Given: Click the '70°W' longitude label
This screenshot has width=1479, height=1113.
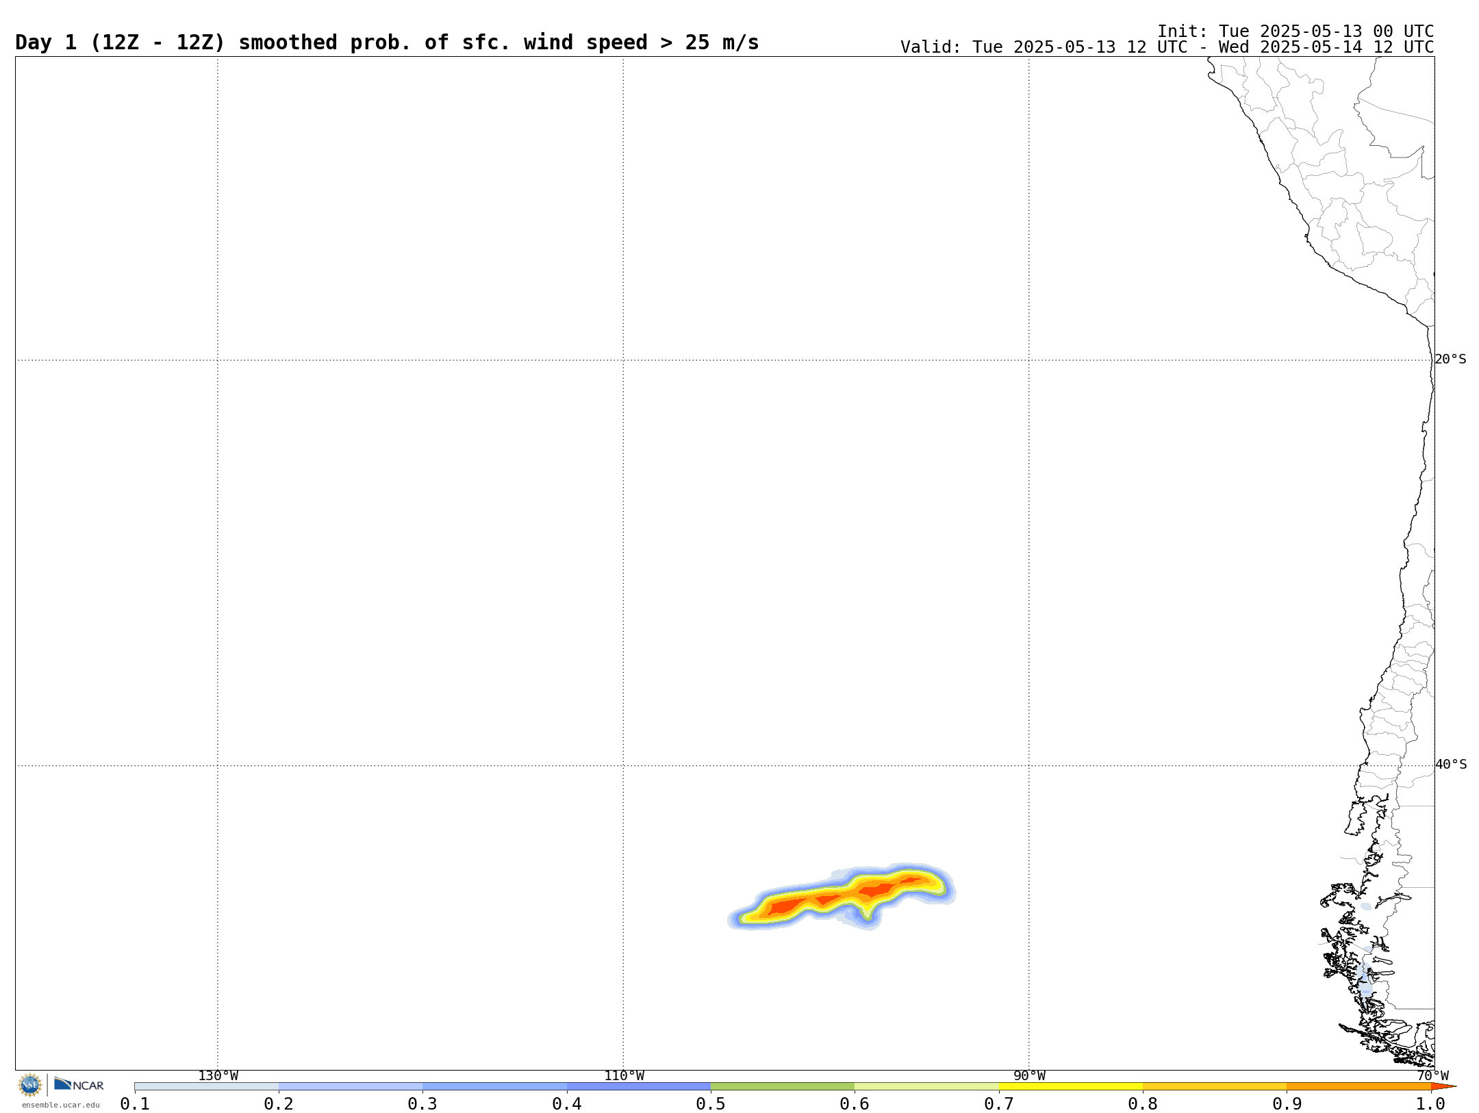Looking at the screenshot, I should point(1432,1076).
